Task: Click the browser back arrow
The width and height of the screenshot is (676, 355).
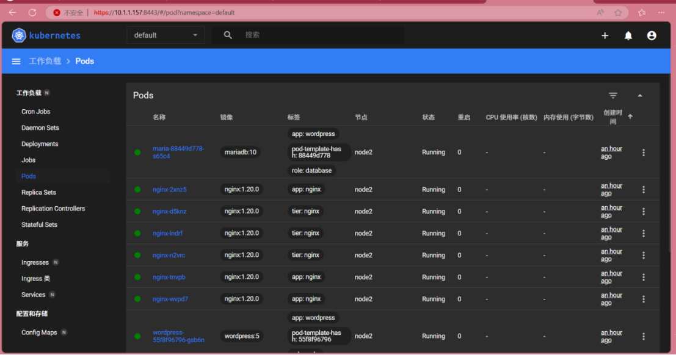Action: (12, 12)
